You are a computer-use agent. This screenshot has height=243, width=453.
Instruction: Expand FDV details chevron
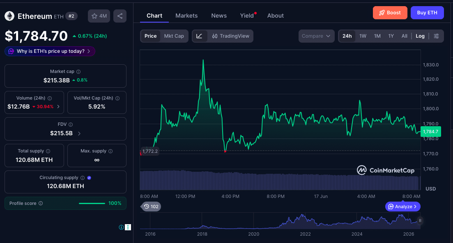point(79,134)
